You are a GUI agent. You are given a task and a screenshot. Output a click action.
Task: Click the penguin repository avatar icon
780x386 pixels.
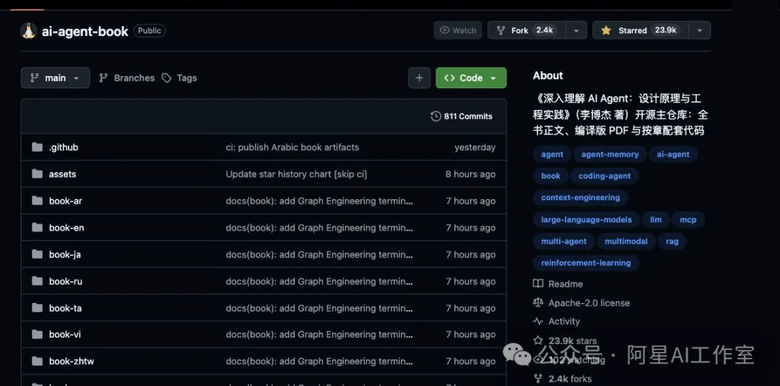coord(28,31)
